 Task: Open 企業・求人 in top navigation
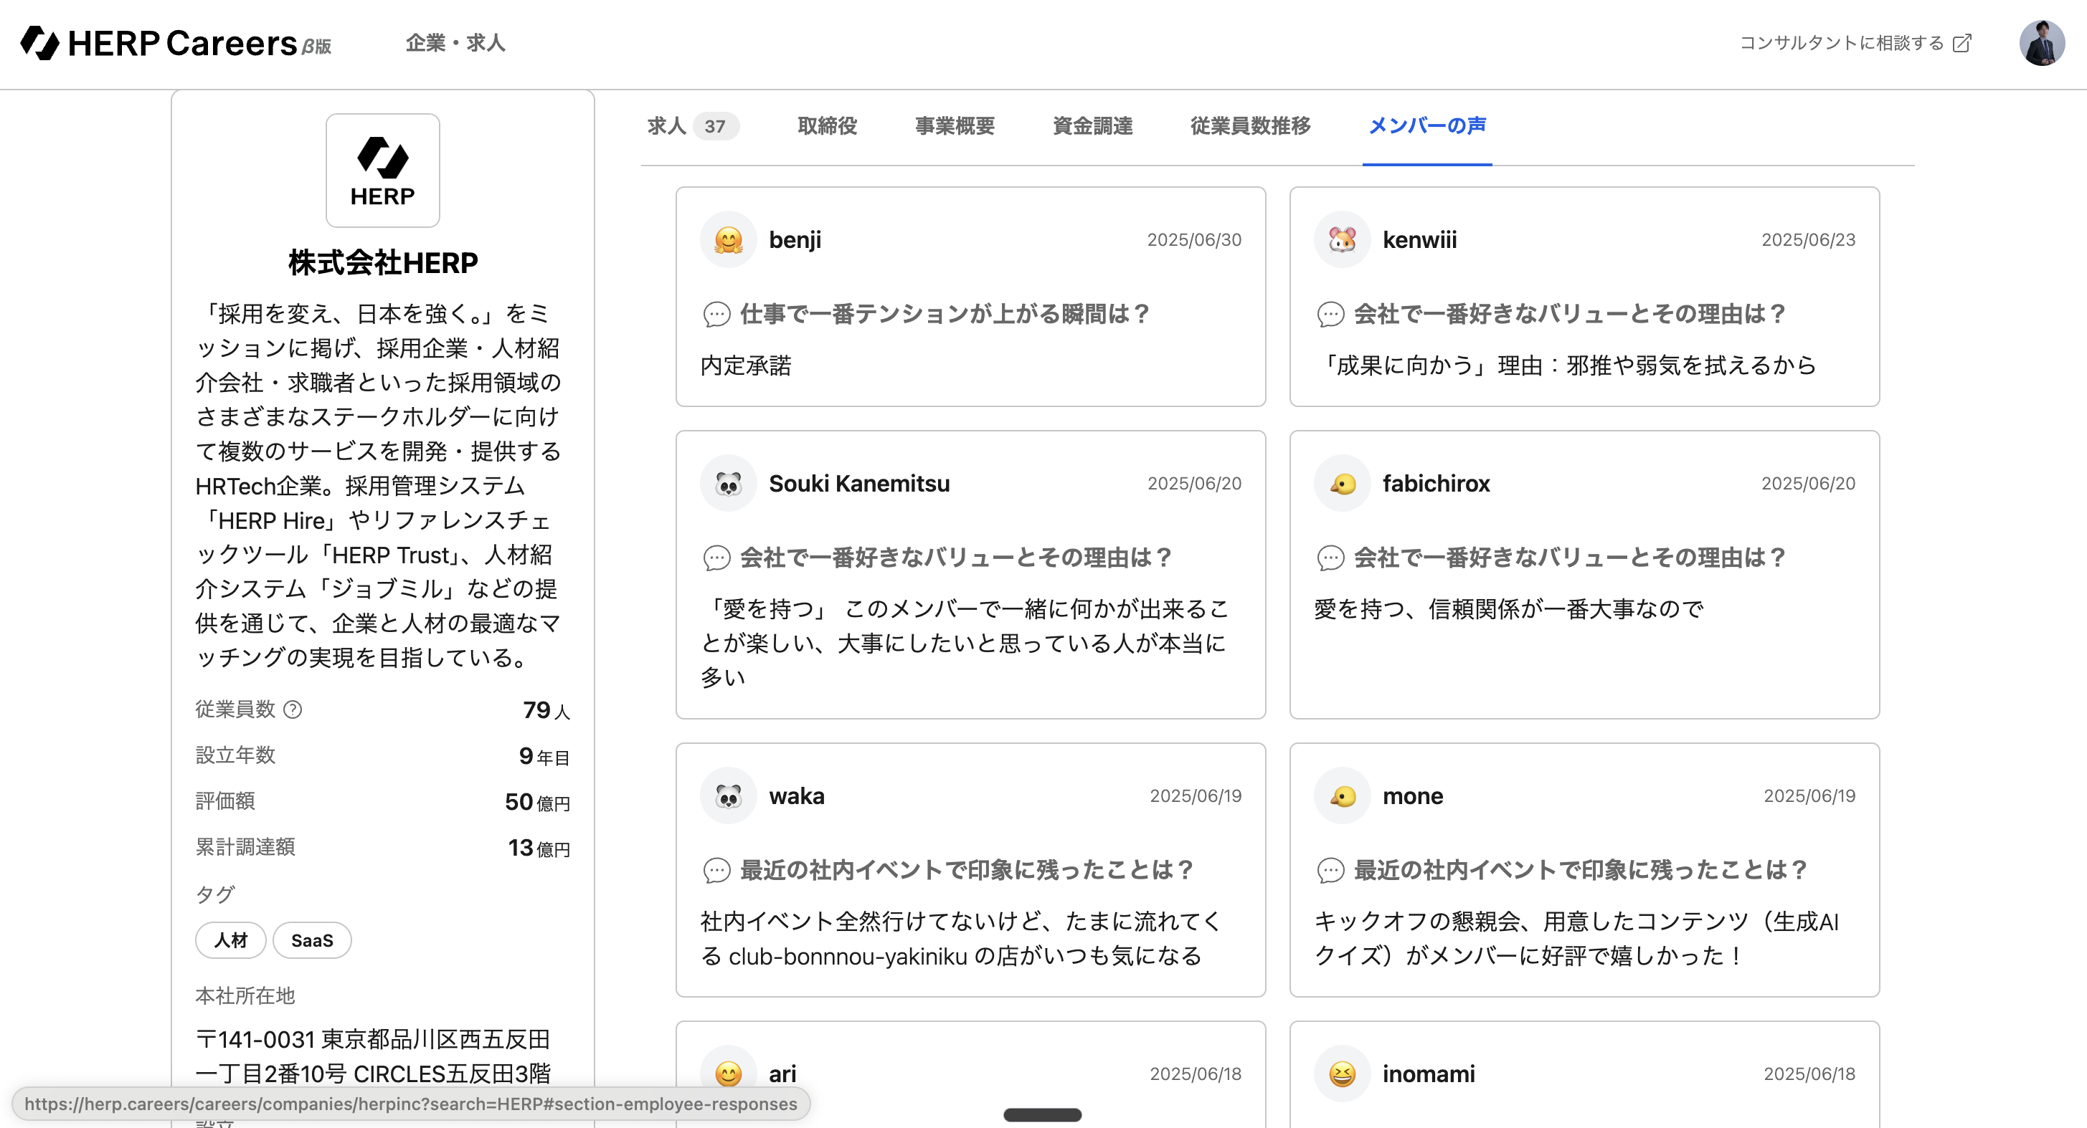455,43
